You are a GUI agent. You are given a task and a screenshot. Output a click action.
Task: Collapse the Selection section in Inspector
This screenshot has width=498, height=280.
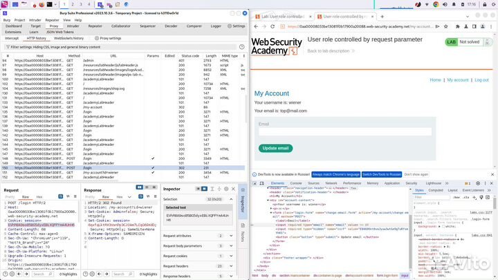pyautogui.click(x=231, y=199)
